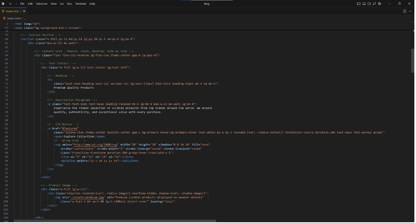Click the #featured href link in code

pyautogui.click(x=70, y=128)
